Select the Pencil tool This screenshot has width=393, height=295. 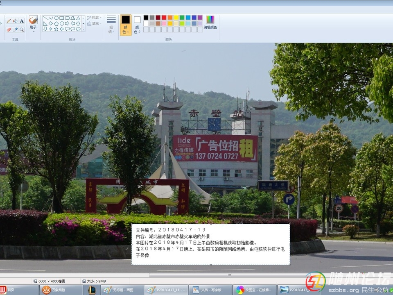point(9,21)
